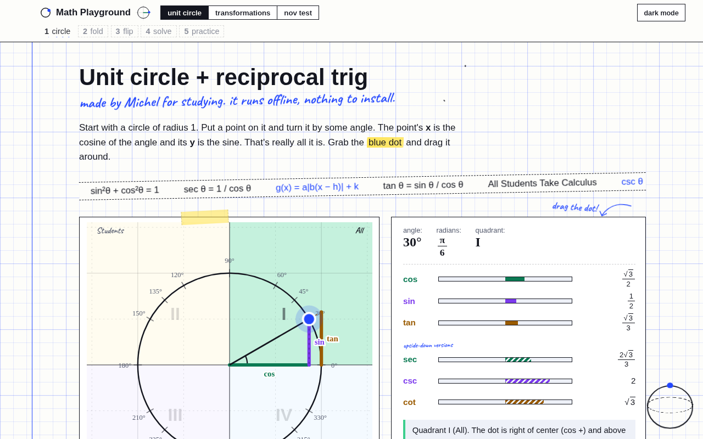The image size is (703, 439).
Task: Click the small angle dial icon beside the title
Action: pyautogui.click(x=144, y=13)
